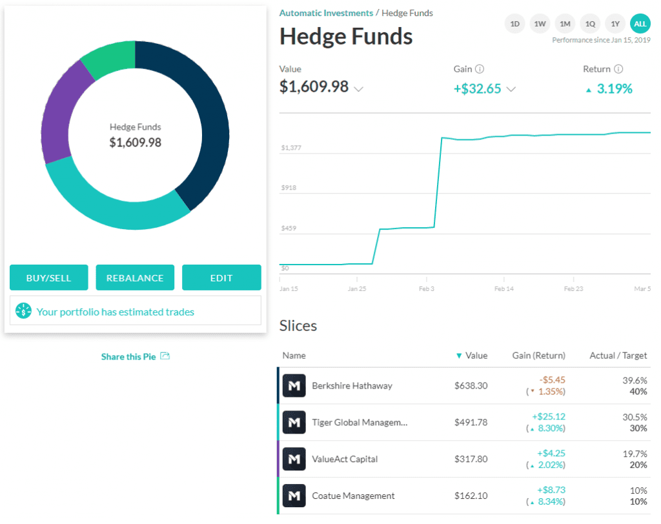Click the green Coatue pie slice
Screen dimensions: 661x524
112,57
